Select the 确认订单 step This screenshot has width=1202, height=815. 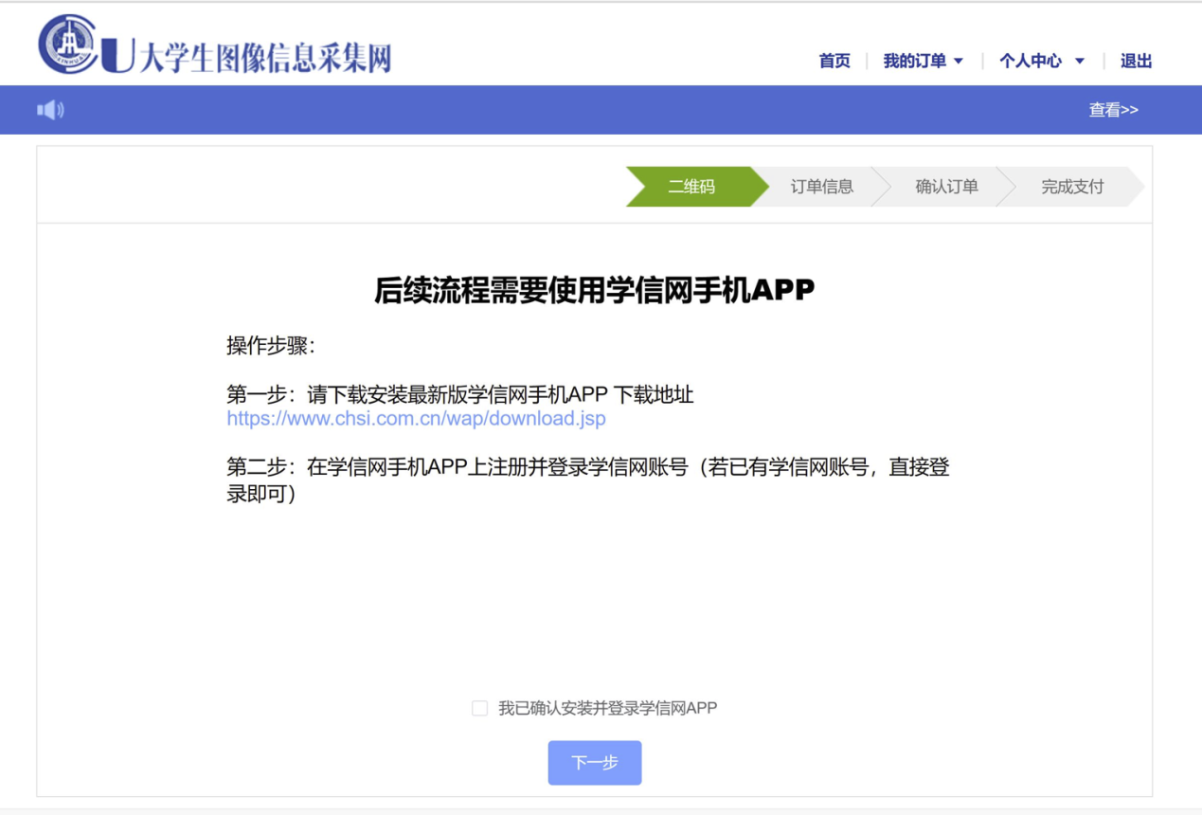[x=946, y=187]
